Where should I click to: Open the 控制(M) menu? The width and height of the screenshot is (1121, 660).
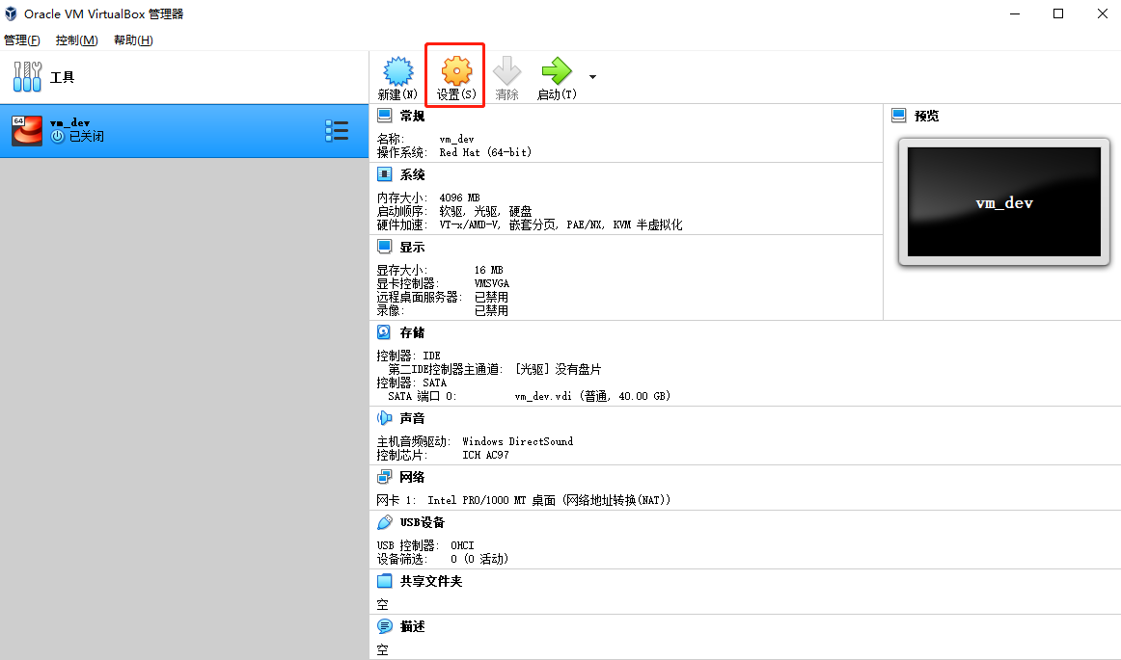click(76, 40)
